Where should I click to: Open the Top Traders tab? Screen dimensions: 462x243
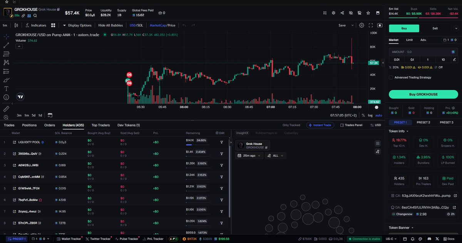pyautogui.click(x=100, y=125)
